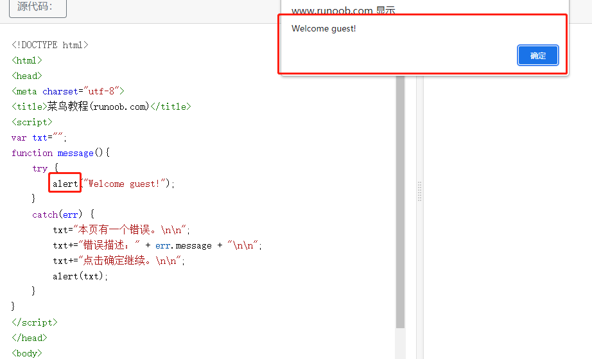
Task: Click the code editor vertical scrollbar thumb
Action: 400,202
